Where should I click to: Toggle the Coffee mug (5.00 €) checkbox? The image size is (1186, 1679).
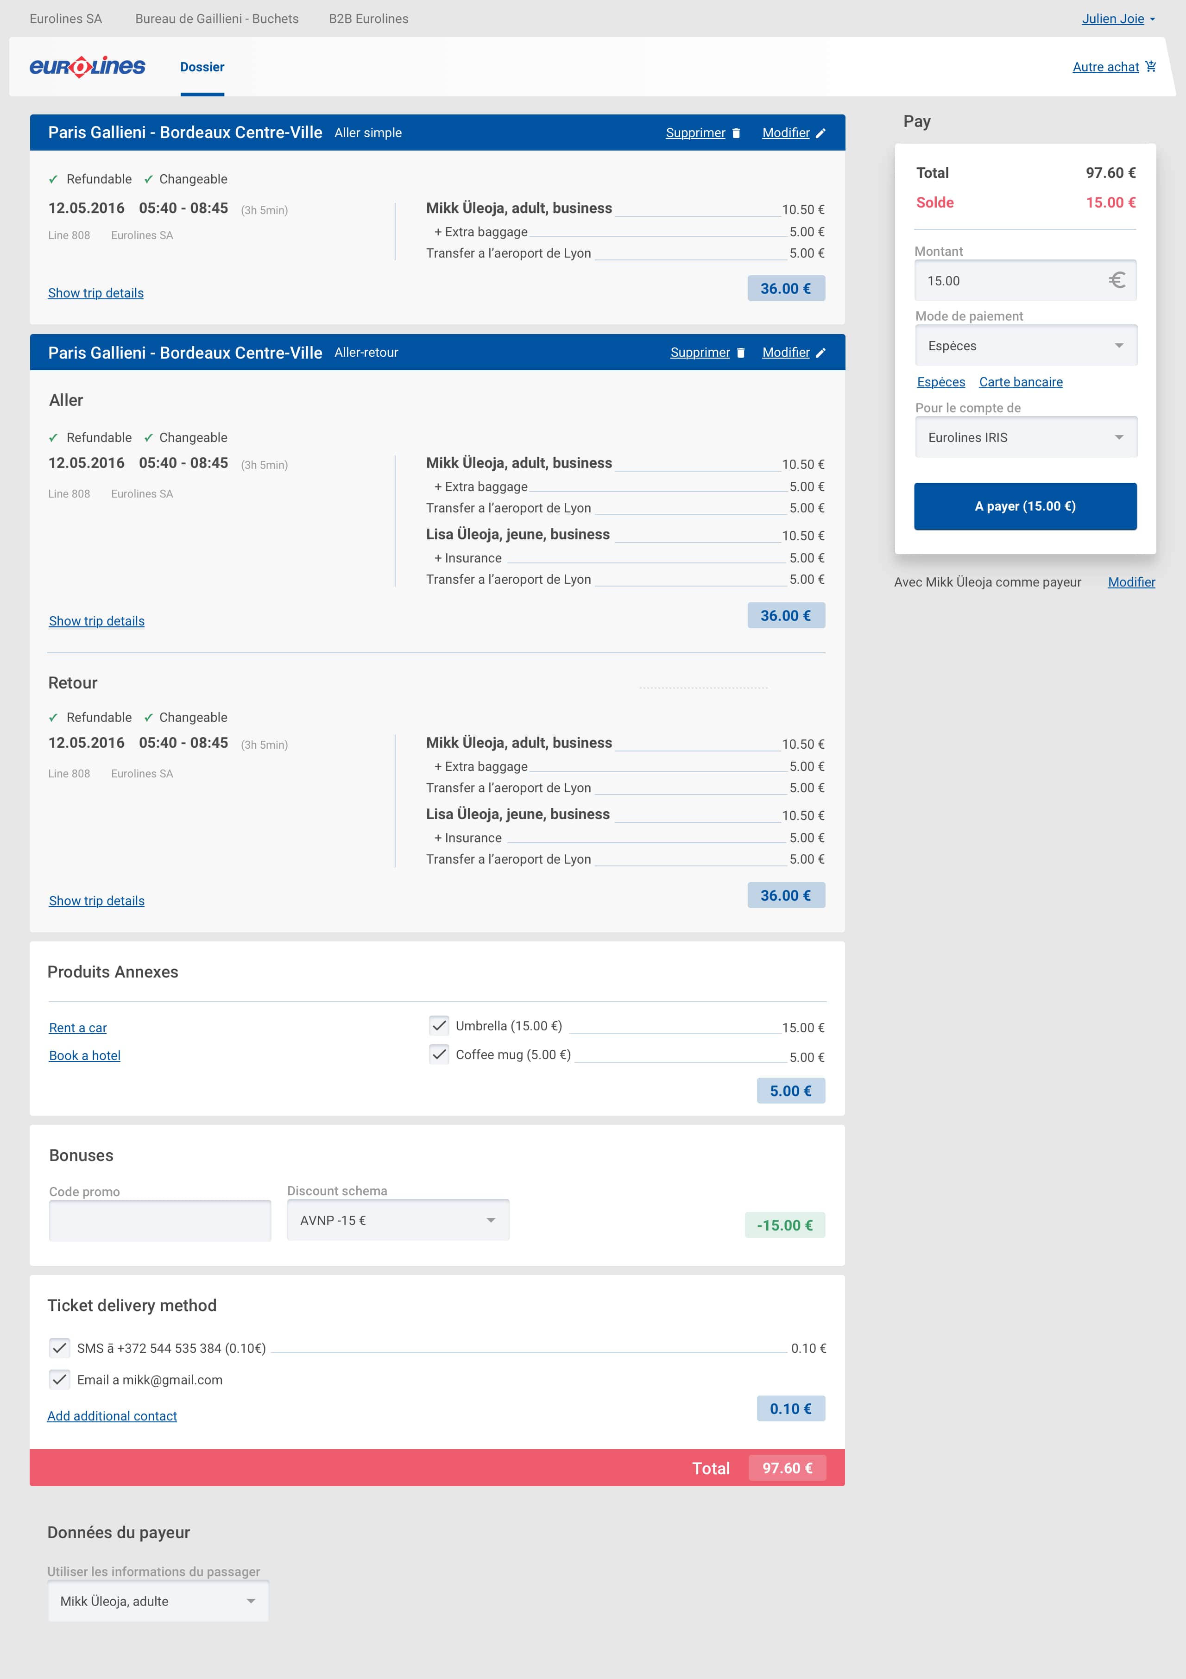coord(439,1054)
